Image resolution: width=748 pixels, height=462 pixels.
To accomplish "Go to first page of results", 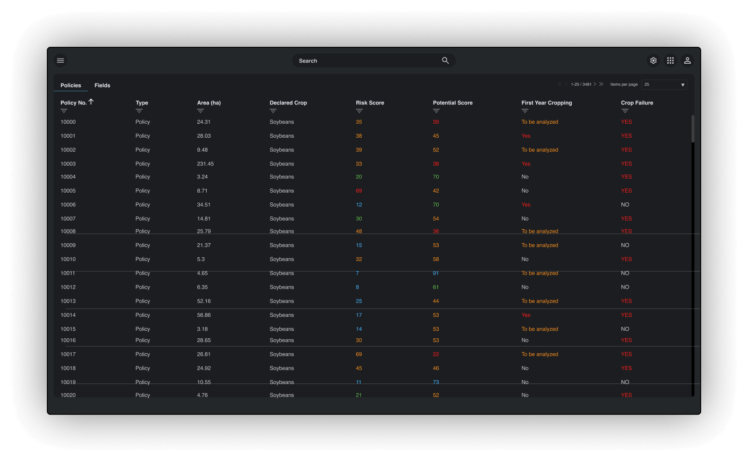I will 560,84.
